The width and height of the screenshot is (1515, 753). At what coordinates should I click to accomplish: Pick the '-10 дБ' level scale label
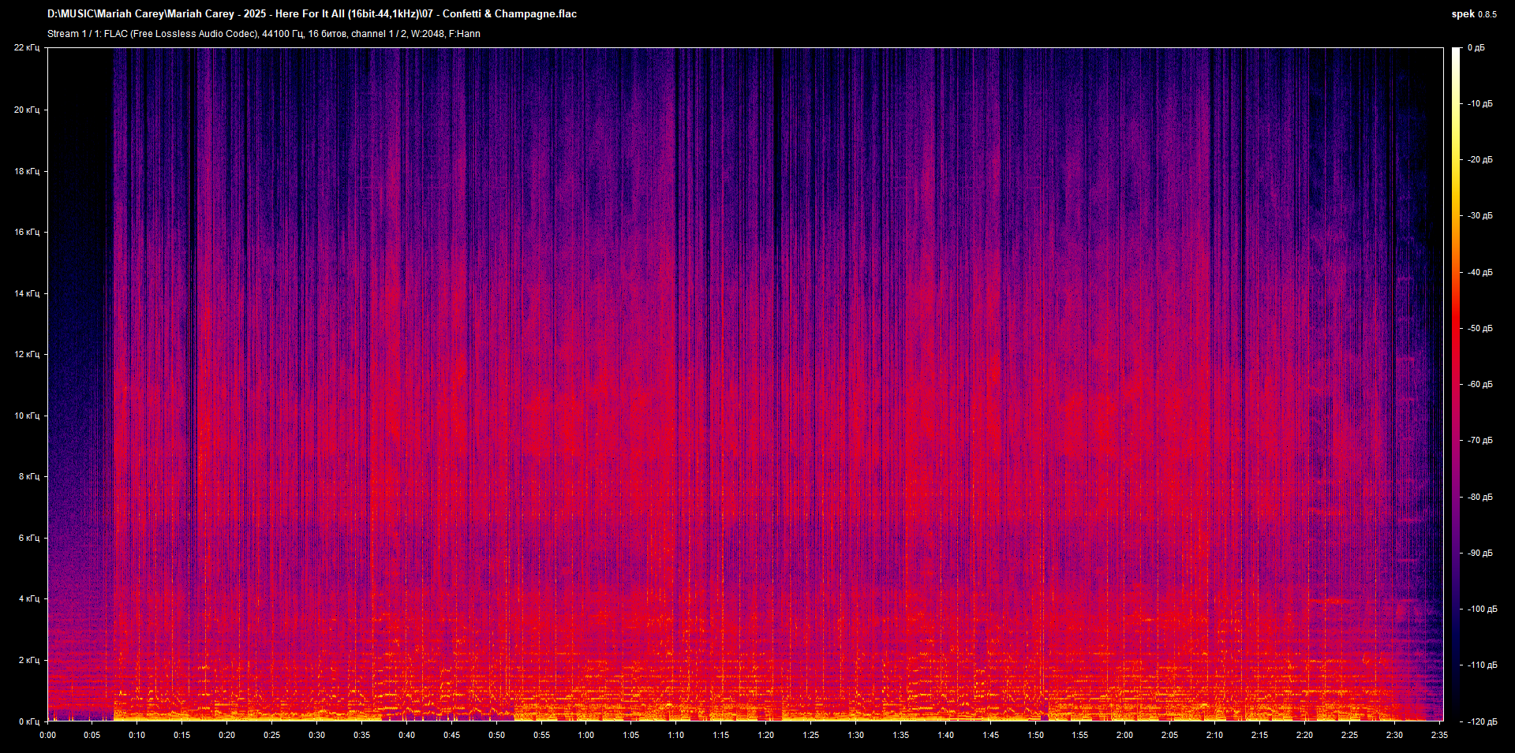click(1480, 104)
